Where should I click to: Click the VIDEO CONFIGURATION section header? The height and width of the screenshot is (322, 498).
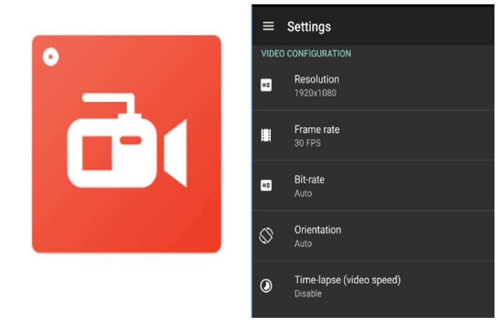[306, 54]
